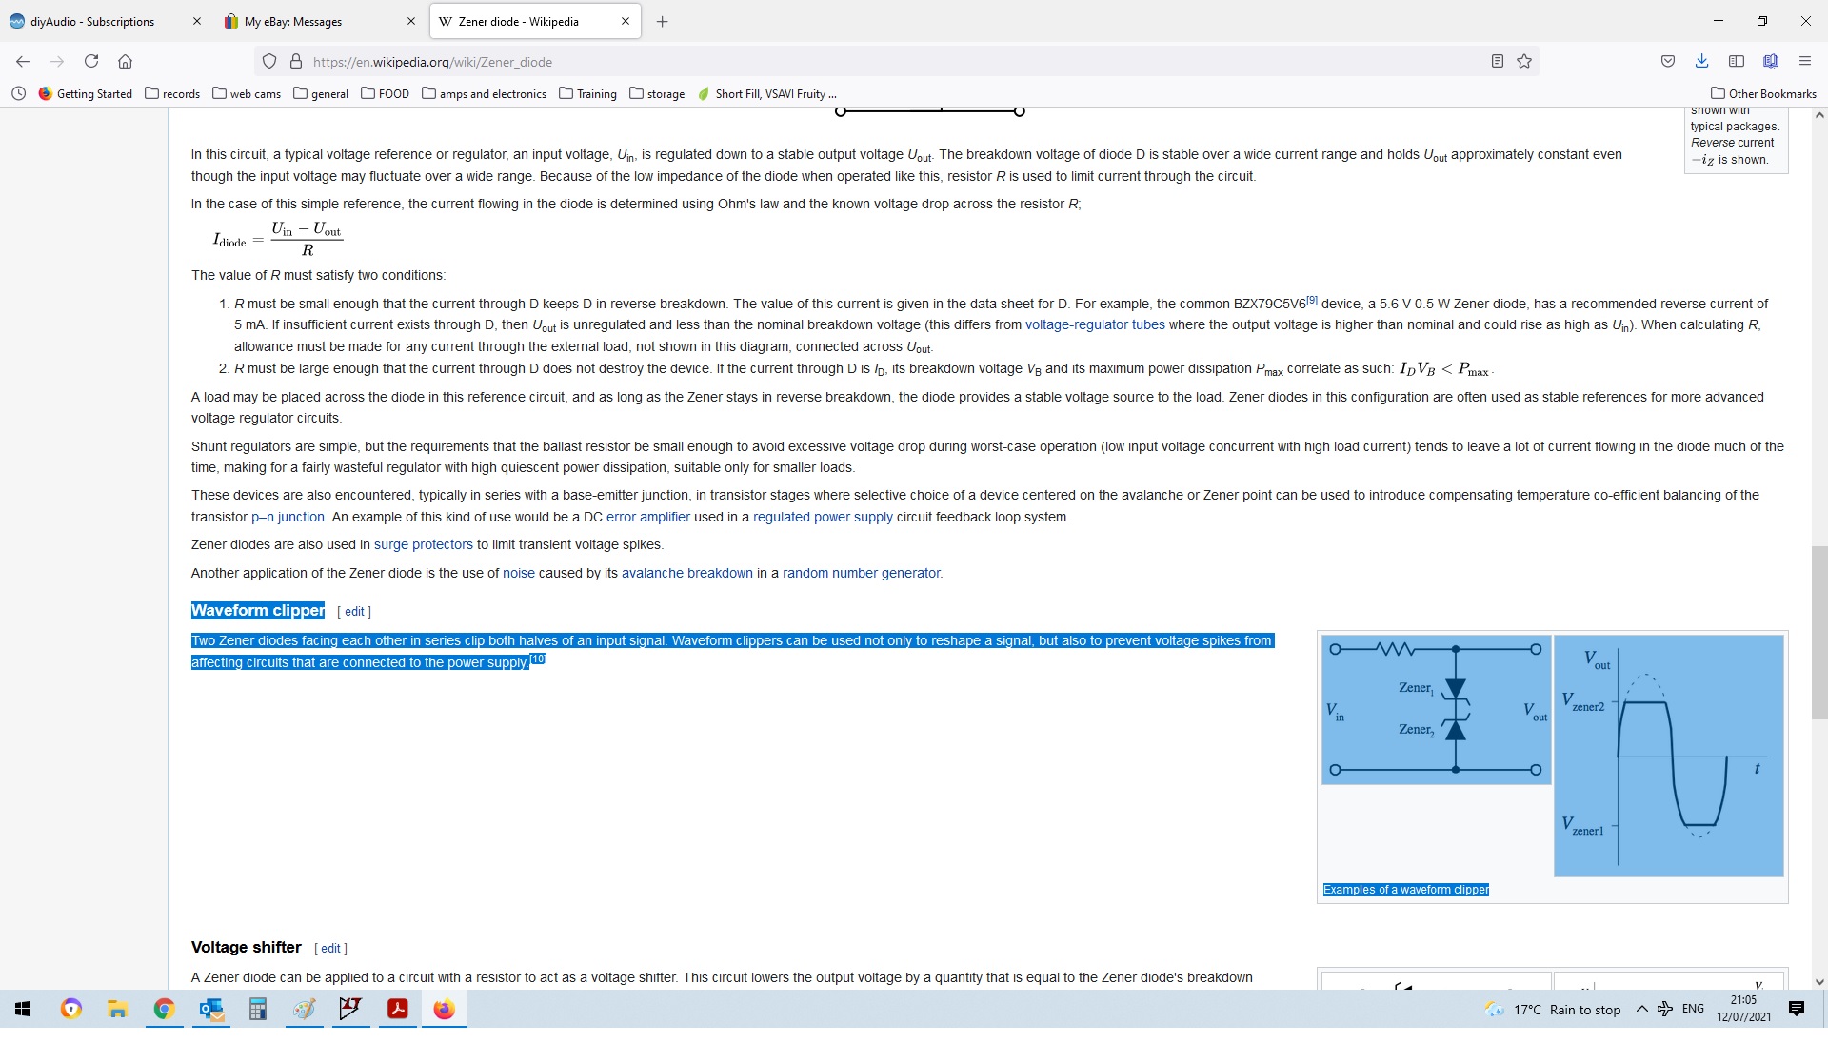Image resolution: width=1828 pixels, height=1042 pixels.
Task: Open the Getting Started bookmark
Action: tap(86, 93)
